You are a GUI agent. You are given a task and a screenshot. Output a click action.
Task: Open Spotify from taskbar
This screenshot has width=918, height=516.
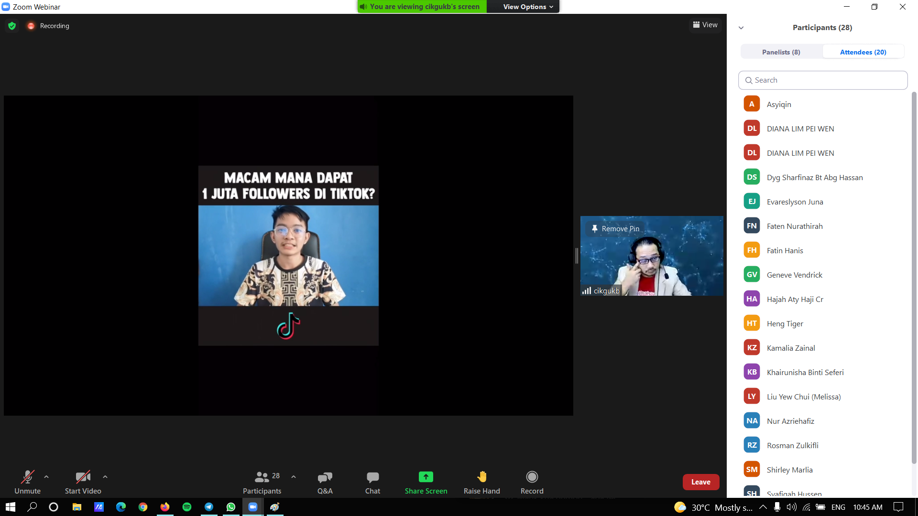187,507
